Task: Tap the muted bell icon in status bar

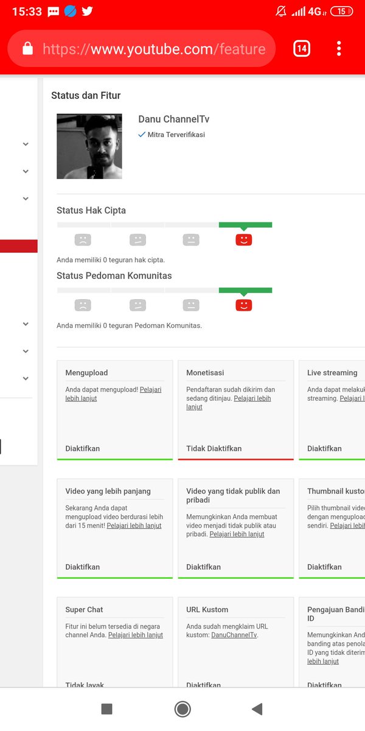Action: click(281, 11)
